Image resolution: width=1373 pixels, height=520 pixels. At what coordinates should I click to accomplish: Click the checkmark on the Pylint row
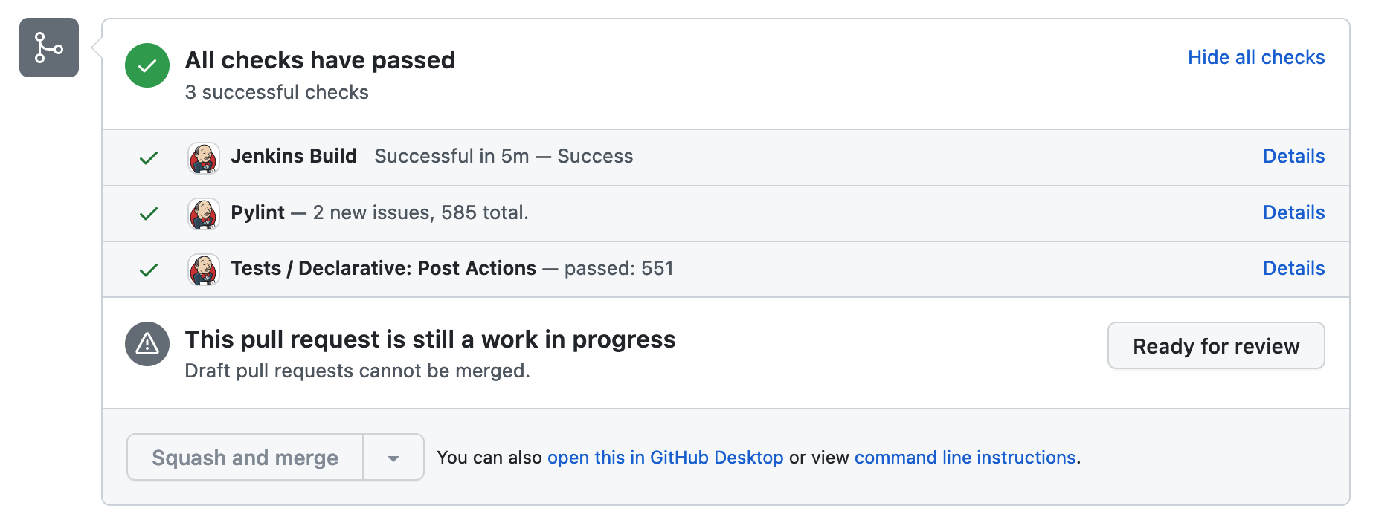(x=148, y=213)
